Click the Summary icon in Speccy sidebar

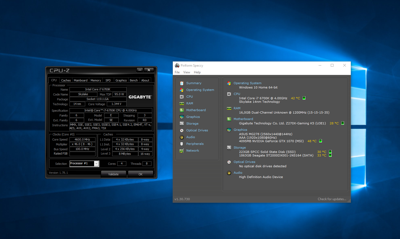click(182, 83)
